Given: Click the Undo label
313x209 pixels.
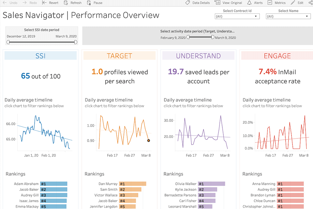Looking at the screenshot, I should [13, 3].
